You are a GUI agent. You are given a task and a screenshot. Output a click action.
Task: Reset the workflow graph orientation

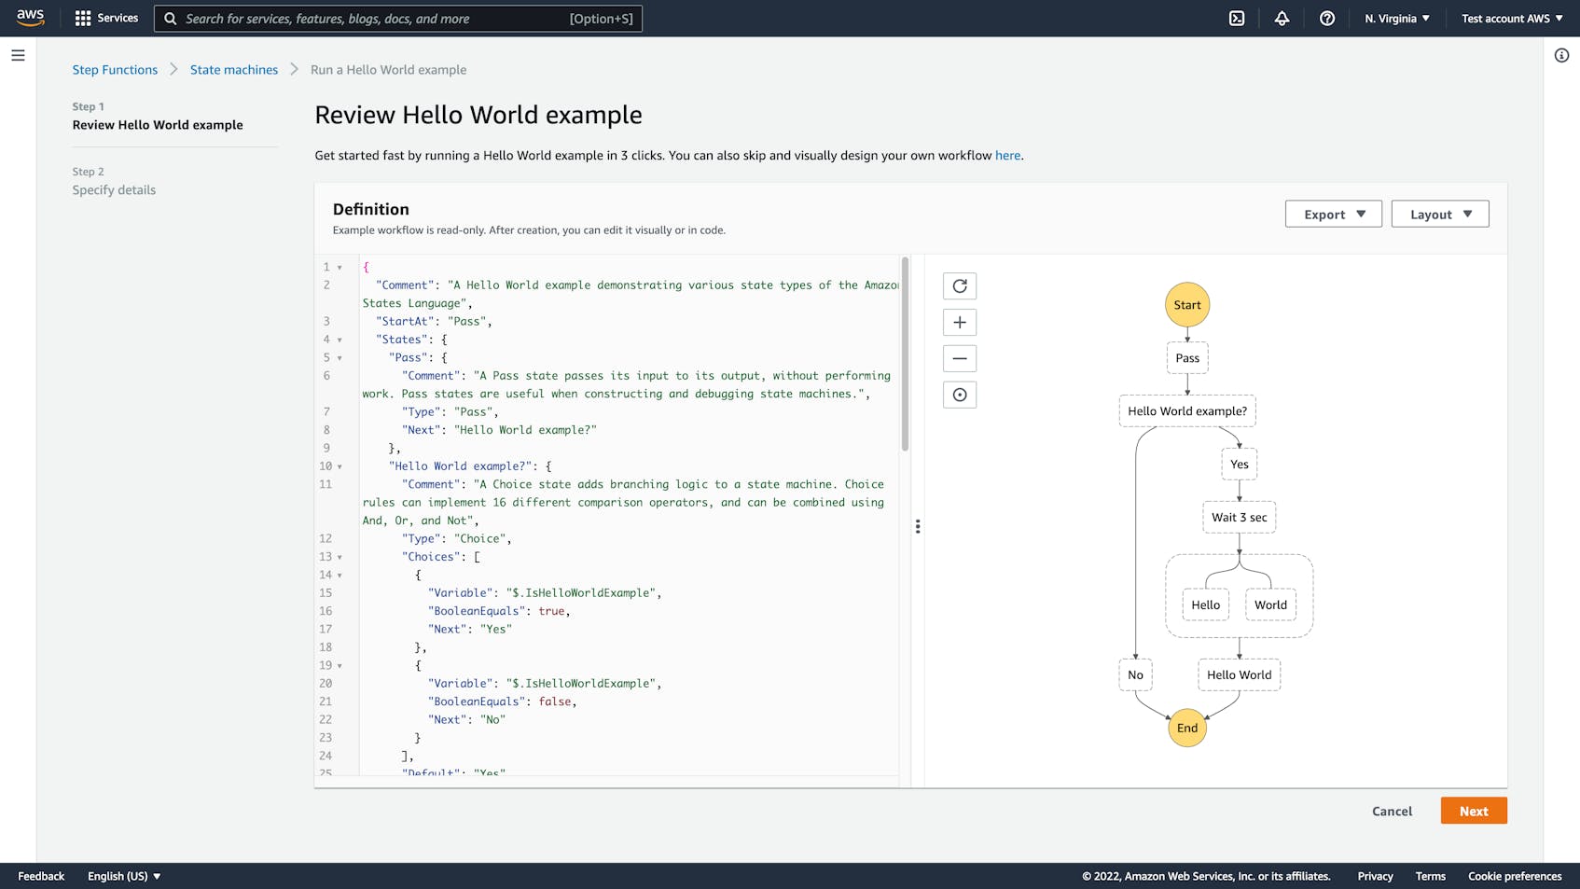click(960, 285)
